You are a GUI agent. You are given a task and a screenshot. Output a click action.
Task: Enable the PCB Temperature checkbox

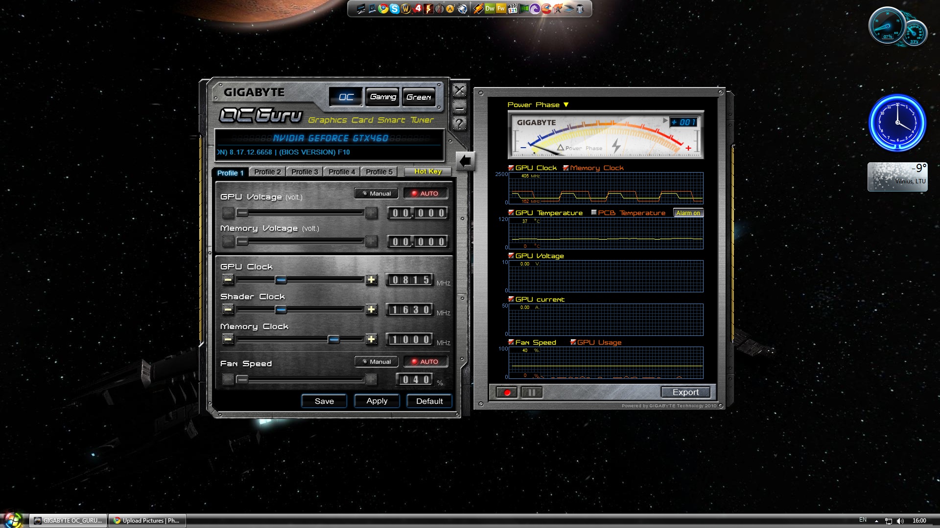click(594, 213)
